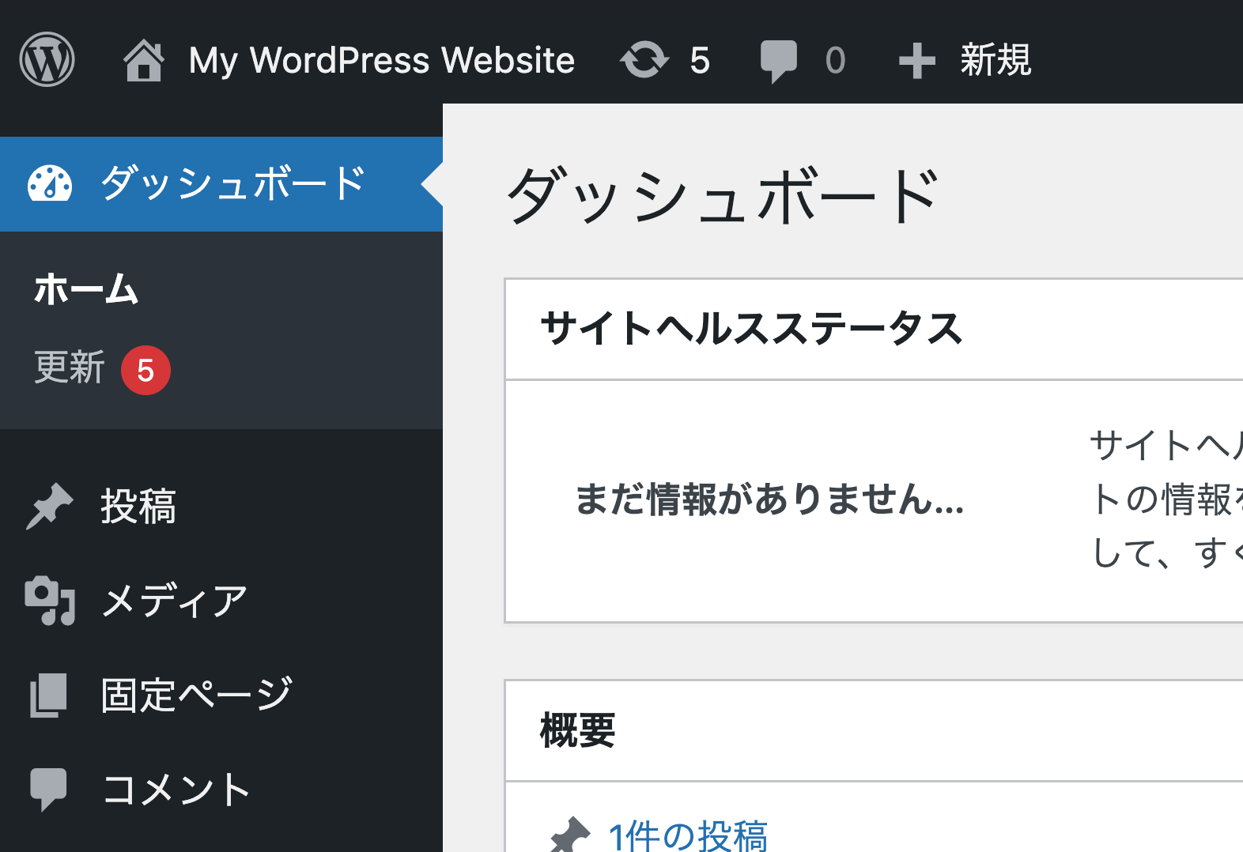The height and width of the screenshot is (852, 1243).
Task: Open updates circular arrows icon
Action: (644, 60)
